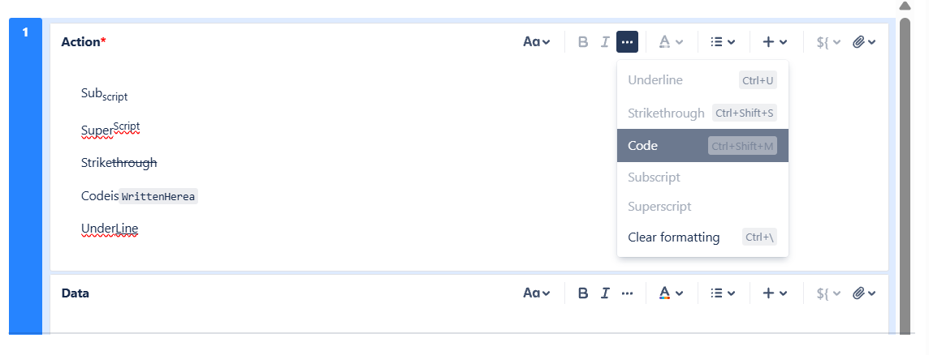
Task: Close the Action more-formatting ellipsis button
Action: pyautogui.click(x=627, y=42)
